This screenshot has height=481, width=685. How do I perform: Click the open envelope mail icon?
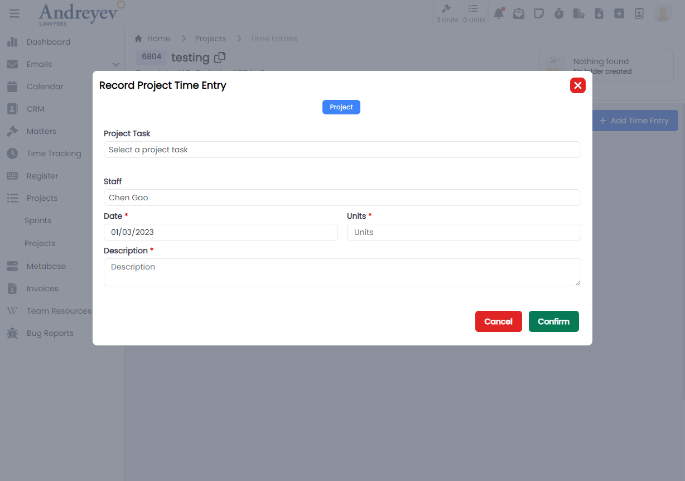tap(519, 13)
